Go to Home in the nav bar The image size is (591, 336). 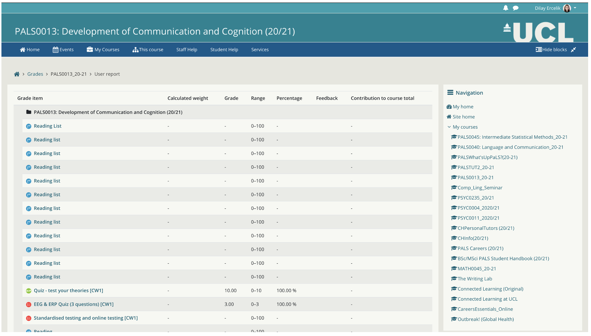(30, 50)
